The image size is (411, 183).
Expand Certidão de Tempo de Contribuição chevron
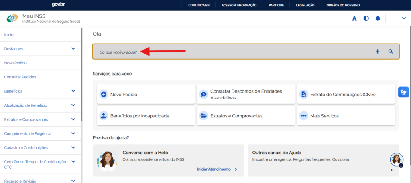(x=73, y=161)
